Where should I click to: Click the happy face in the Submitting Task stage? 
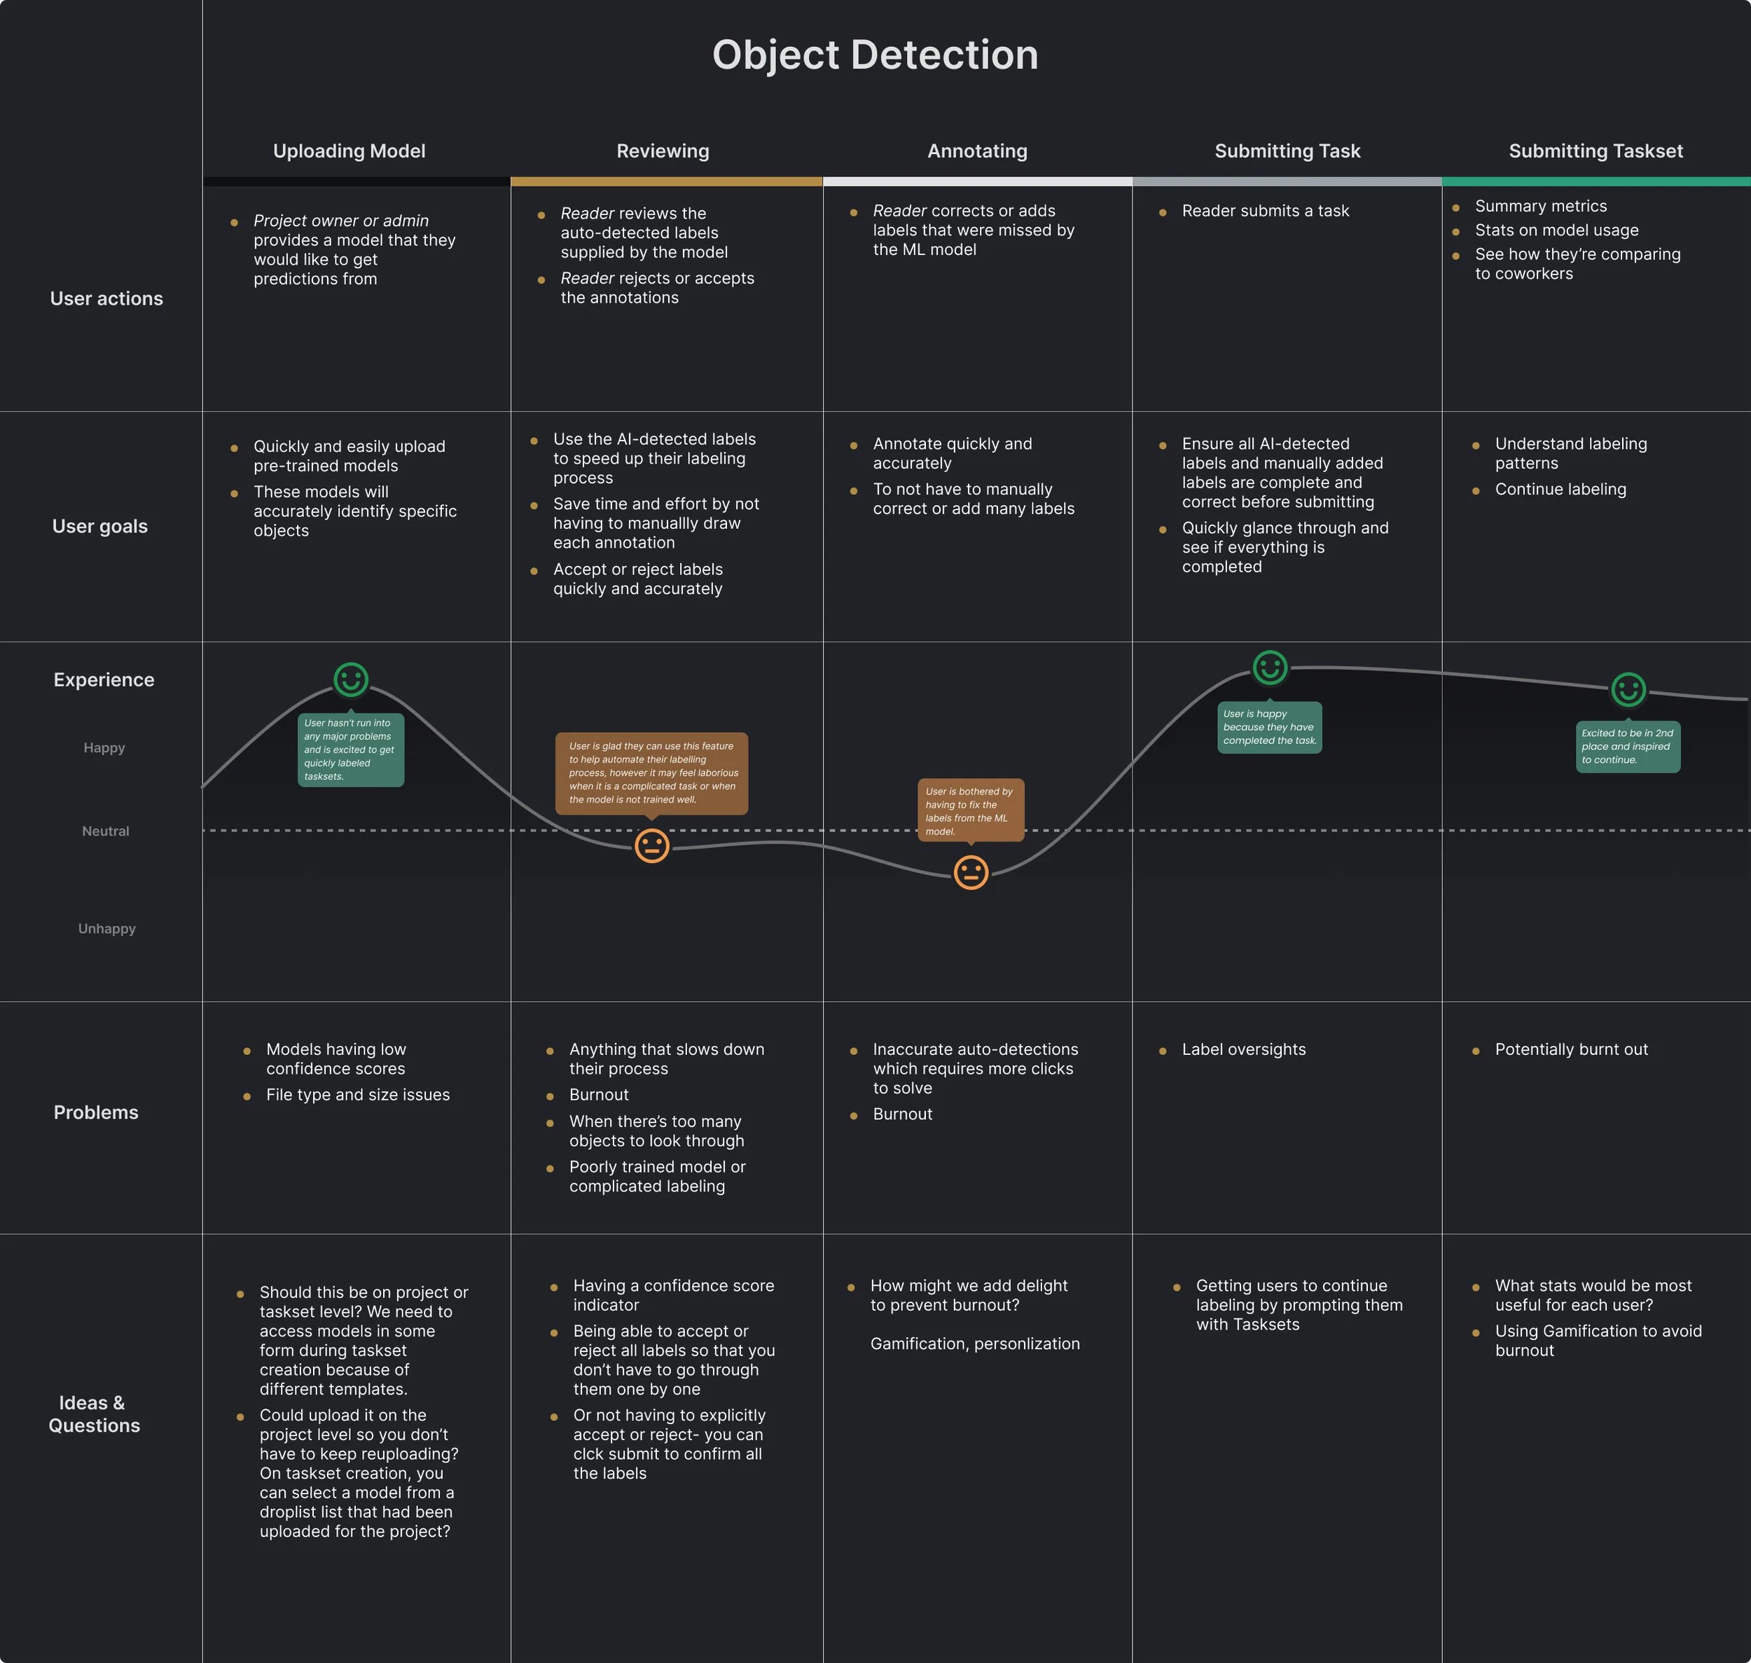(x=1270, y=668)
